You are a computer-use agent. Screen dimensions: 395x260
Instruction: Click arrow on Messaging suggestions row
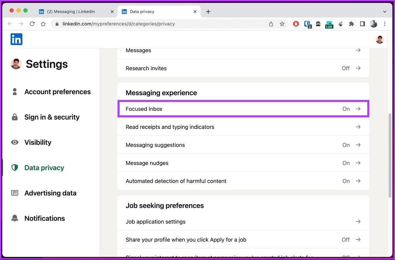tap(358, 145)
